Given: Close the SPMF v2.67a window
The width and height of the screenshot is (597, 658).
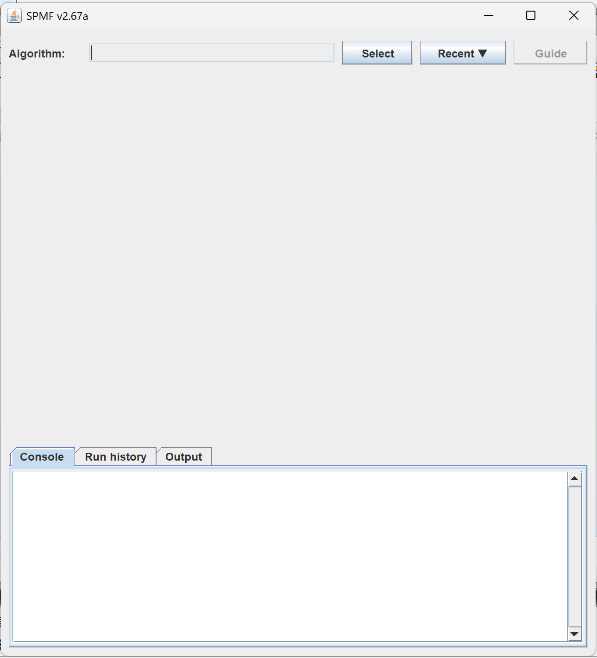Looking at the screenshot, I should coord(574,16).
